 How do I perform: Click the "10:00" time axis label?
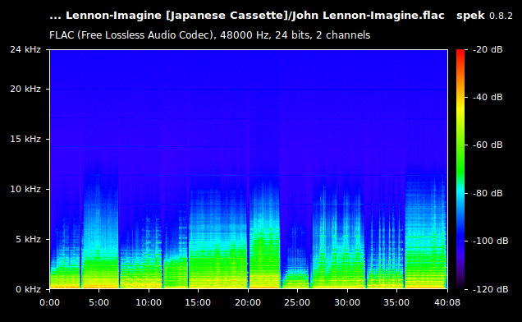point(149,302)
